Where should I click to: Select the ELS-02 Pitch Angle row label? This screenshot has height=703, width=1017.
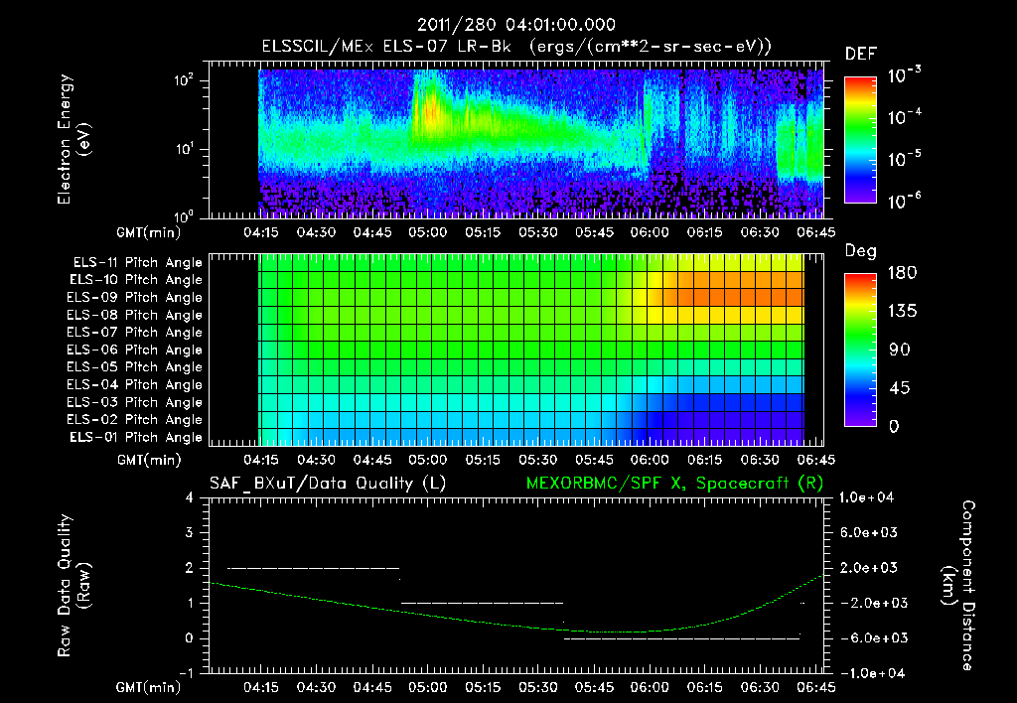[x=134, y=420]
